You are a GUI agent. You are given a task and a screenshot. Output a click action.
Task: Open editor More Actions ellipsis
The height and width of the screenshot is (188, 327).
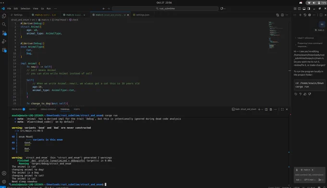(x=287, y=15)
